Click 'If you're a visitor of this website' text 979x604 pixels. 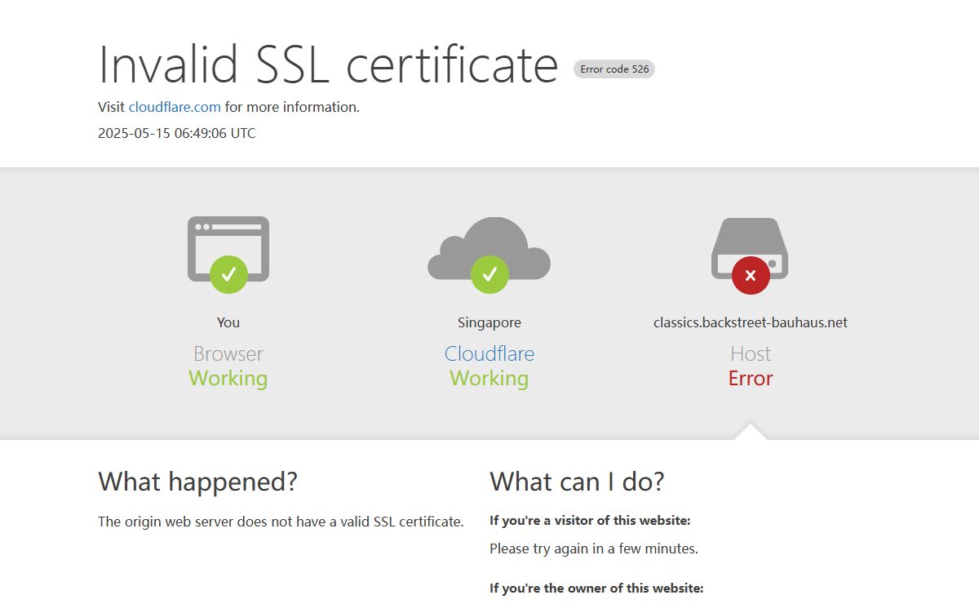(x=590, y=521)
